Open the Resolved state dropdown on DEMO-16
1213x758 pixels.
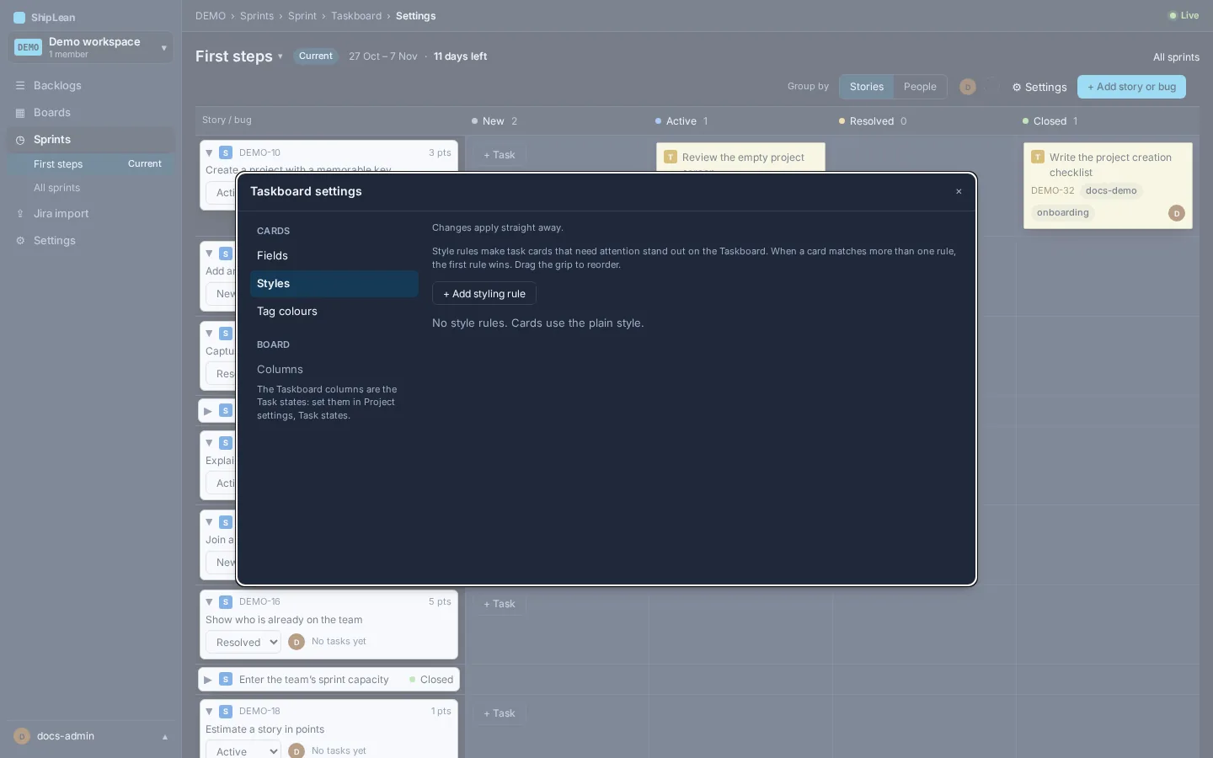[x=243, y=643]
